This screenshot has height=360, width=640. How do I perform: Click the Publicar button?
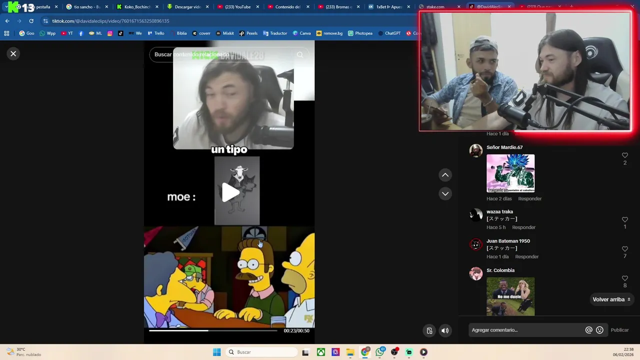coord(619,330)
